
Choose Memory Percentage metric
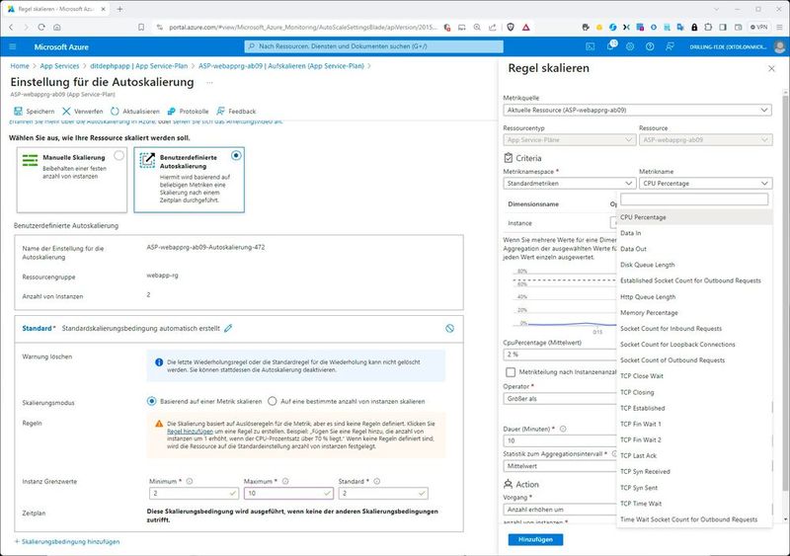coord(694,312)
